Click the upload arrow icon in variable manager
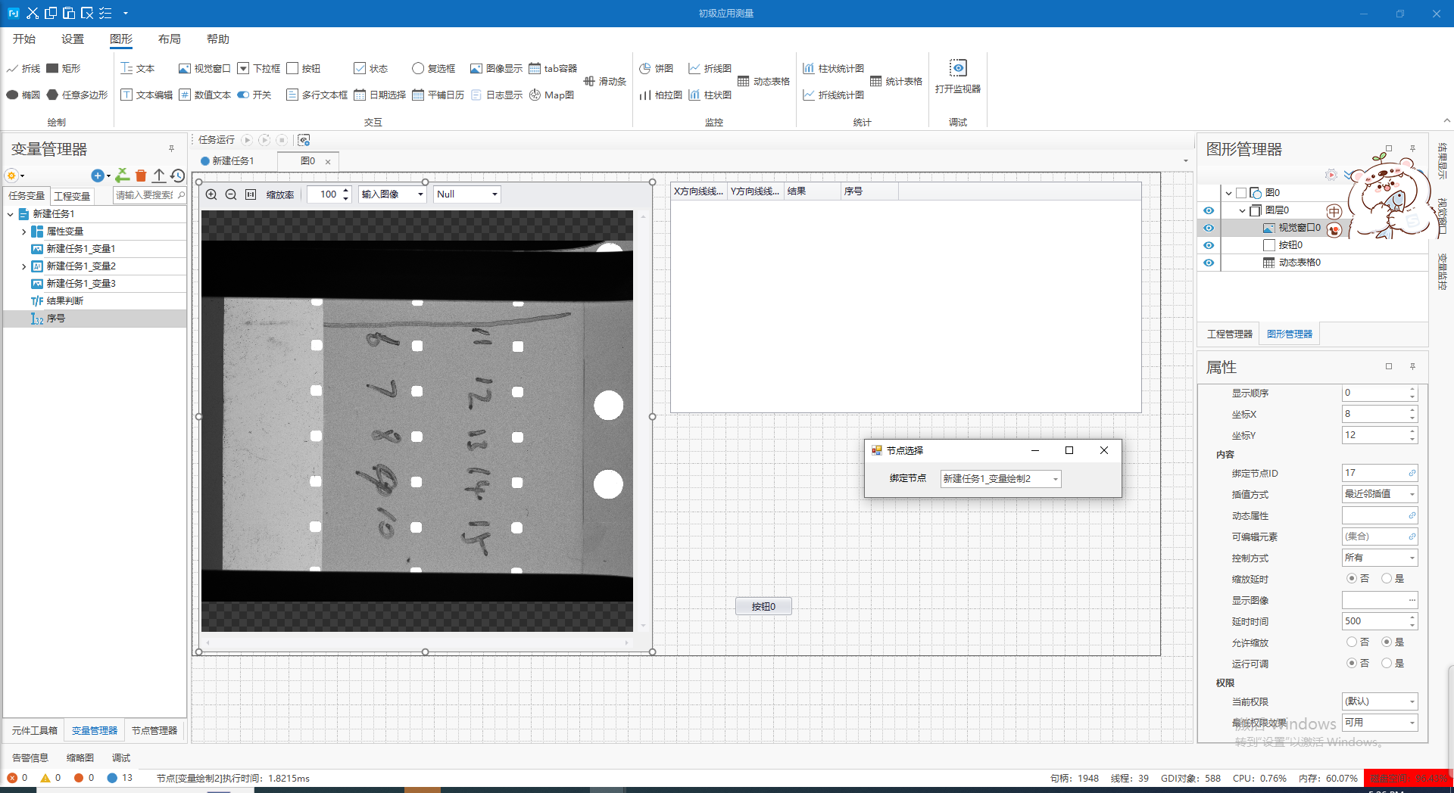The image size is (1454, 793). (x=159, y=176)
